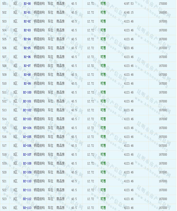Click the B2-106 unit link

point(27,146)
